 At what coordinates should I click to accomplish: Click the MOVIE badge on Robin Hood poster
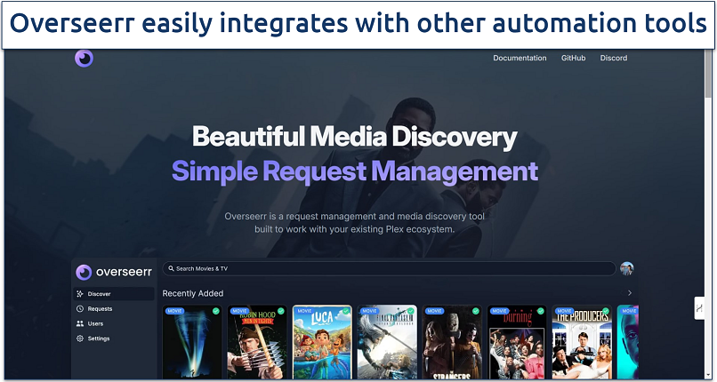coord(240,312)
